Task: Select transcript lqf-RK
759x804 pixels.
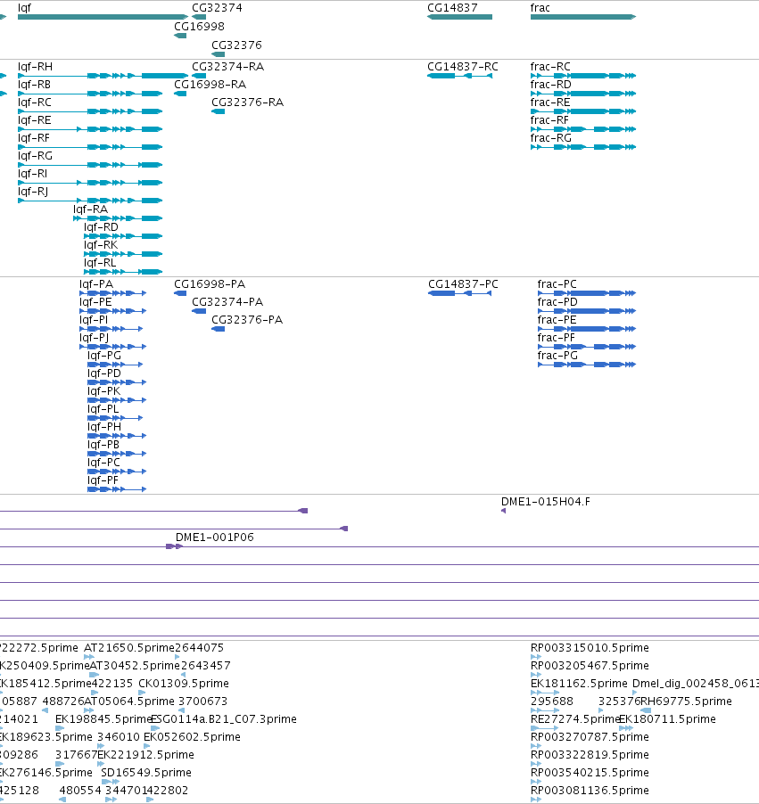Action: coord(123,254)
